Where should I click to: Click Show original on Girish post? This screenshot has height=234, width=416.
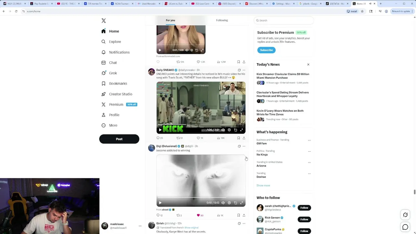click(191, 228)
